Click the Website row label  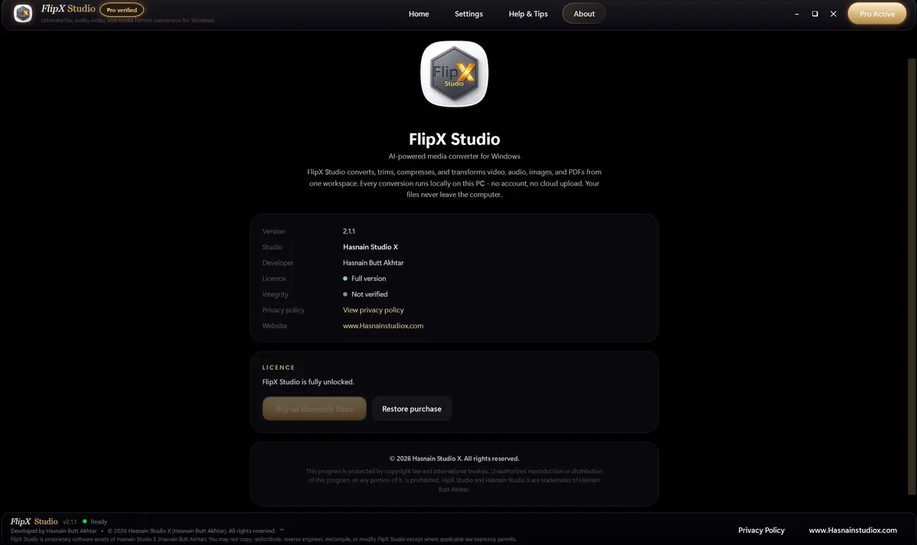click(274, 326)
